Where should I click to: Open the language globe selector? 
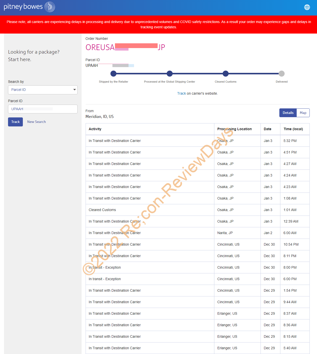coord(307,7)
